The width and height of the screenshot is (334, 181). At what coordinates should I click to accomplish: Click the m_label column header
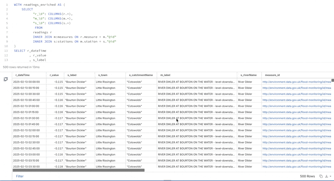(x=165, y=75)
